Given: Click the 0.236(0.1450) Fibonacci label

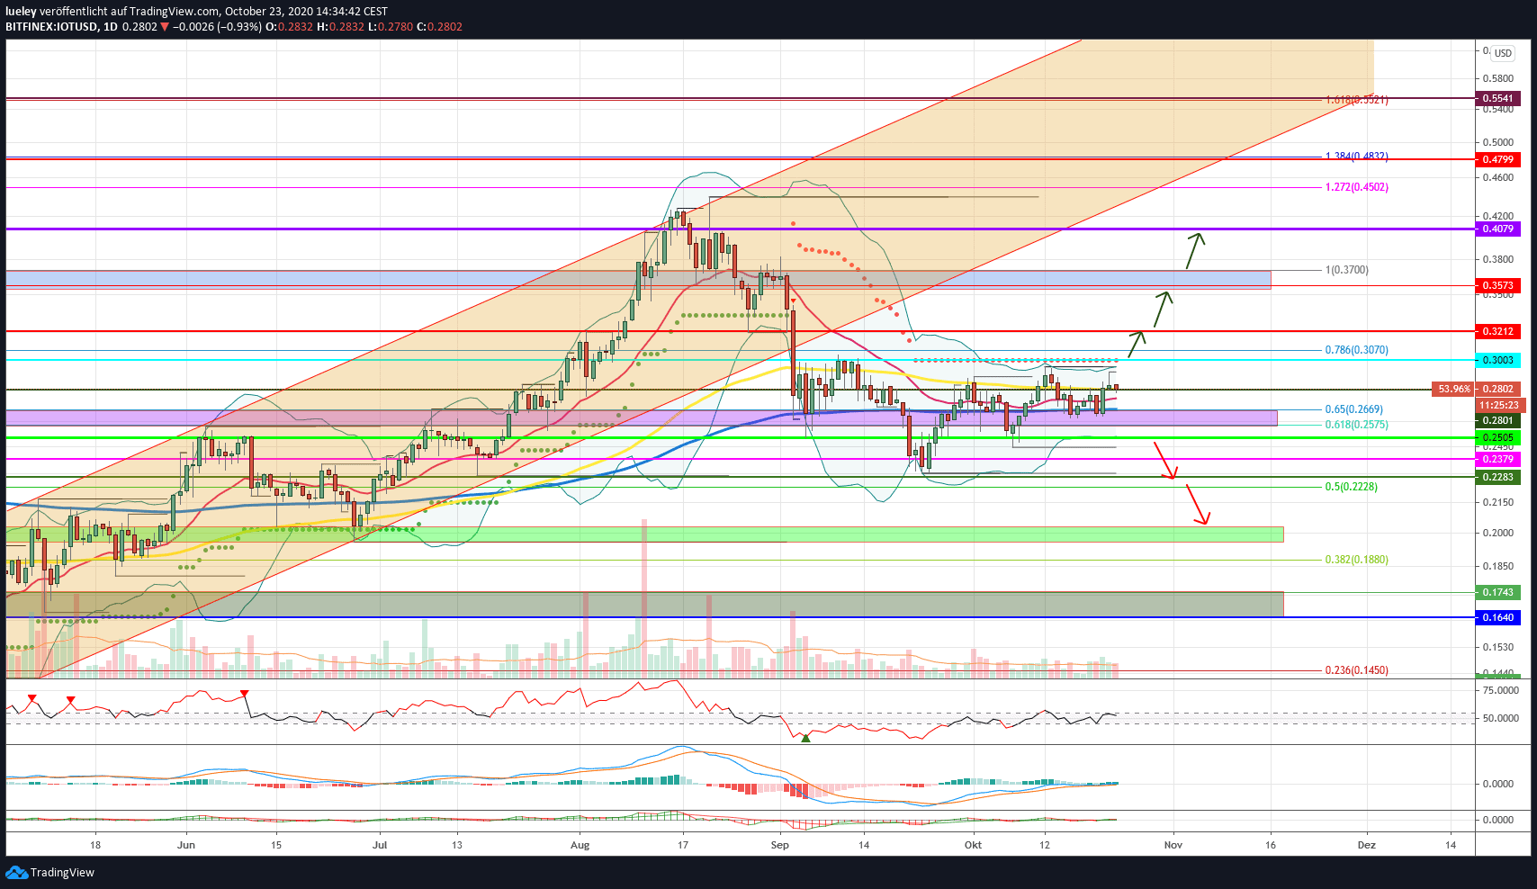Looking at the screenshot, I should (1356, 670).
